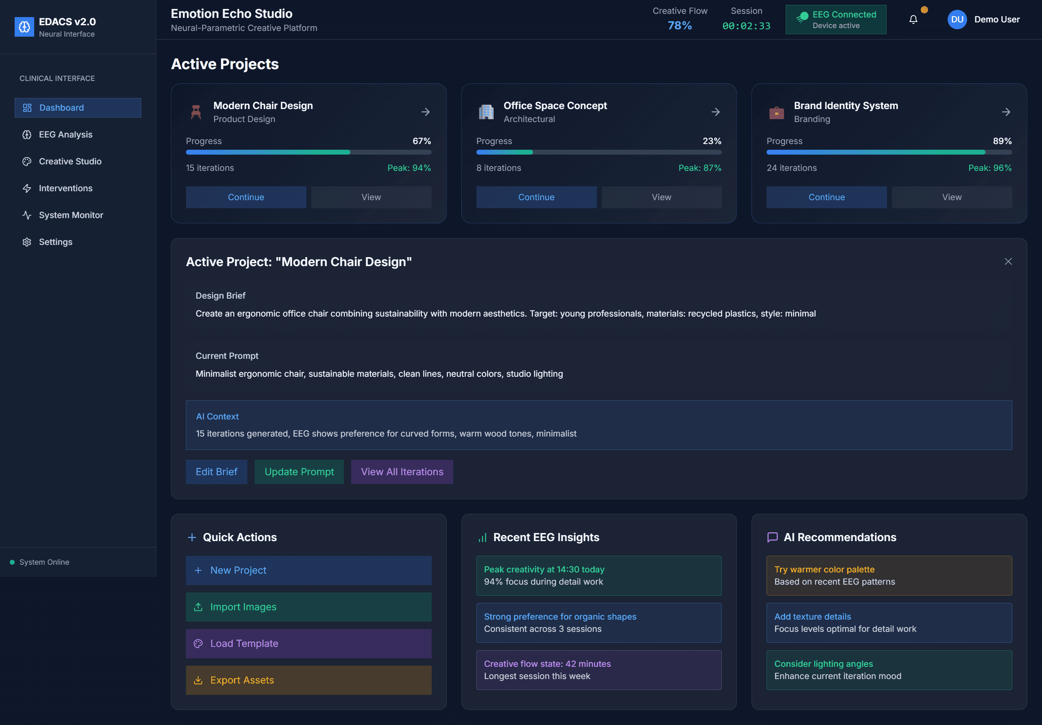
Task: Go to Creative Studio section
Action: pos(70,161)
